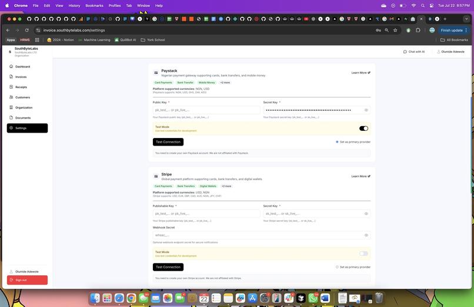Expand Stripe's +2 more tag
Image resolution: width=474 pixels, height=307 pixels.
coord(226,186)
